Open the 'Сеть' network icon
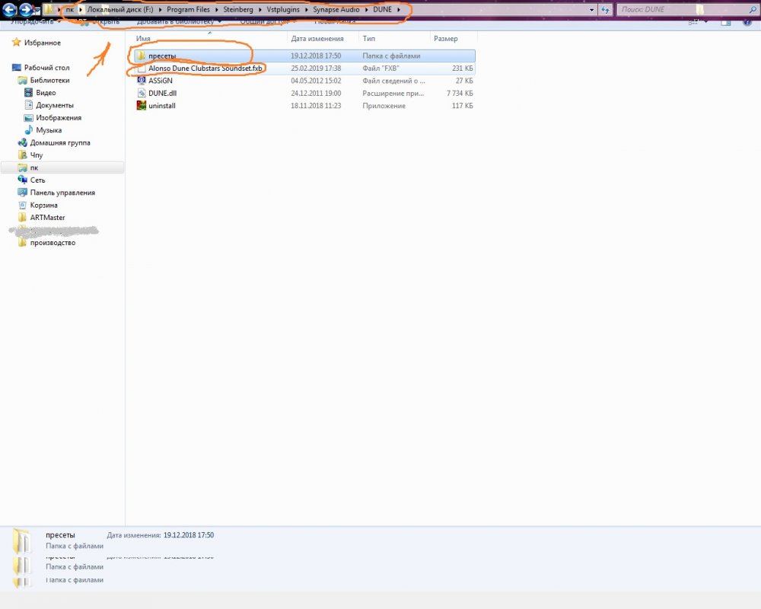This screenshot has height=609, width=761. [22, 180]
